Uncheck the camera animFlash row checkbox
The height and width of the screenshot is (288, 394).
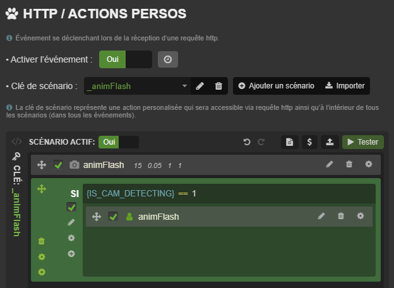pos(59,165)
